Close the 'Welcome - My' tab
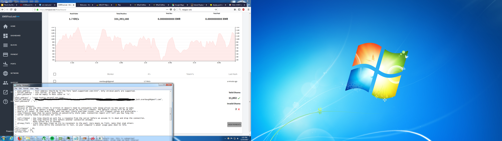 click(93, 5)
